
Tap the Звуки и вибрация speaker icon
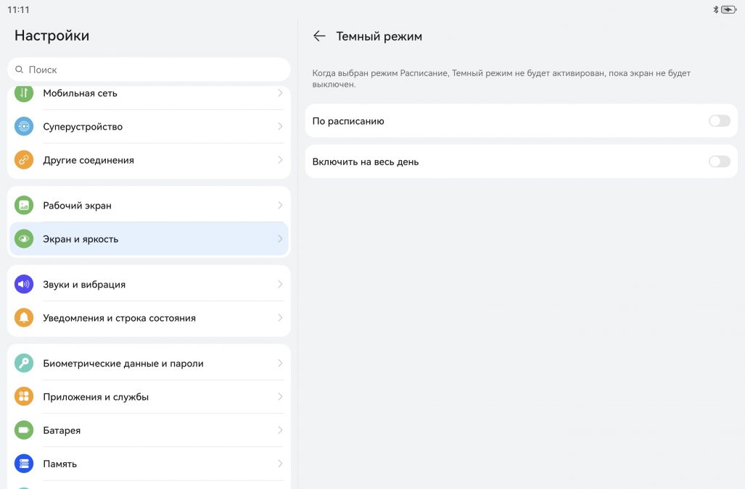tap(24, 285)
